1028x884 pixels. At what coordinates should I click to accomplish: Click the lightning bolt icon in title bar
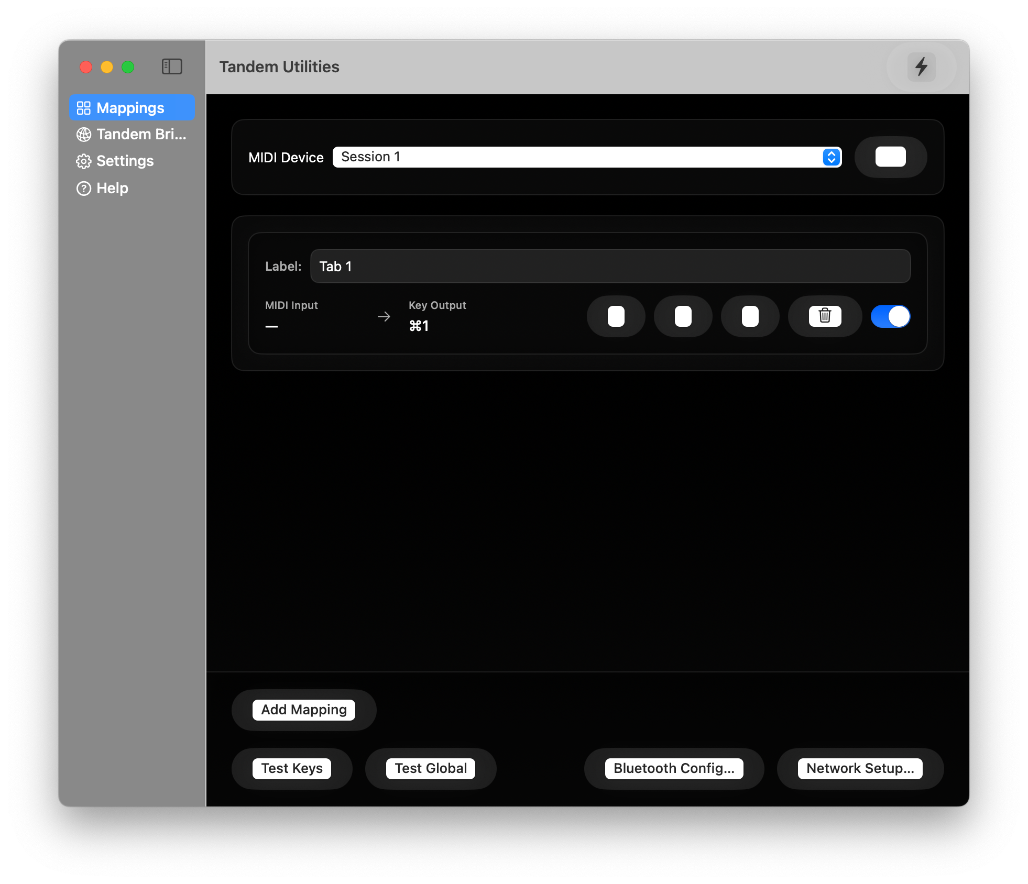(921, 67)
